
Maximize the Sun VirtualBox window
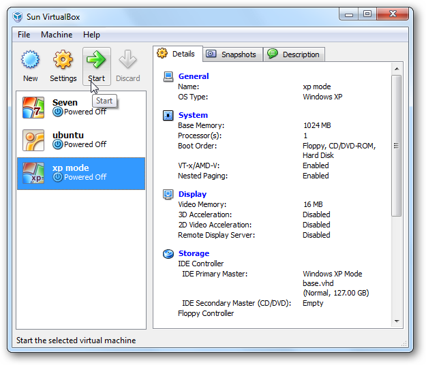[x=367, y=14]
